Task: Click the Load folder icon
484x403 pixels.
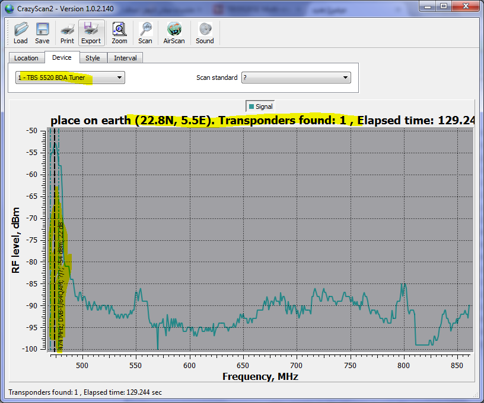Action: (x=21, y=29)
